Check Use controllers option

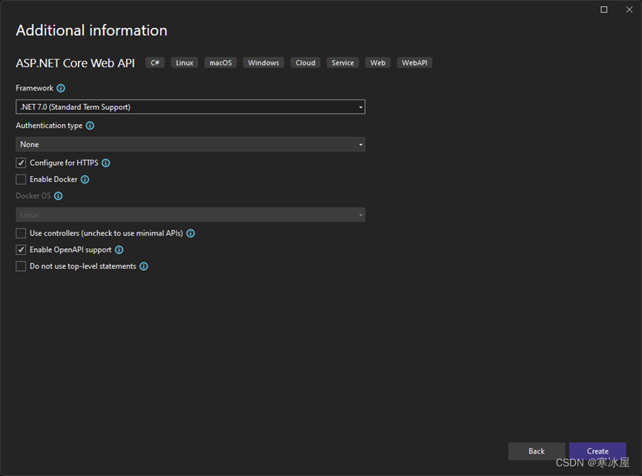(21, 233)
